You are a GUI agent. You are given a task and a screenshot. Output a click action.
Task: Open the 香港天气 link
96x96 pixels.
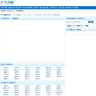[x=17, y=79]
